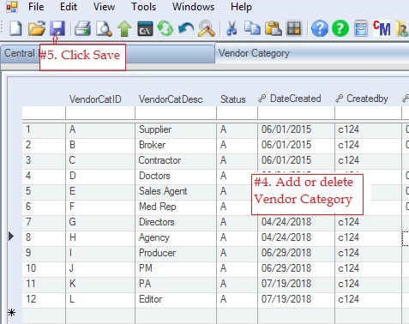Click the blue Undo arrow icon

pos(186,28)
